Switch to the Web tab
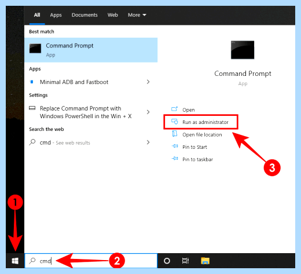The image size is (301, 274). (113, 15)
